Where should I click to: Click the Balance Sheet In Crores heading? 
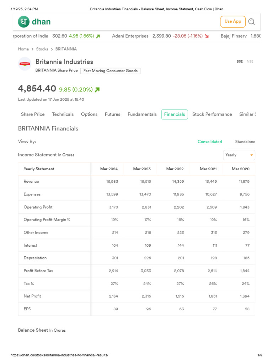pyautogui.click(x=42, y=330)
